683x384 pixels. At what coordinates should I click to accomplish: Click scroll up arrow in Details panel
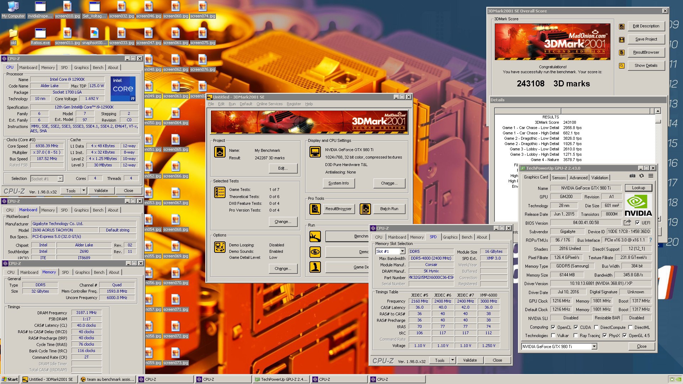pyautogui.click(x=658, y=111)
